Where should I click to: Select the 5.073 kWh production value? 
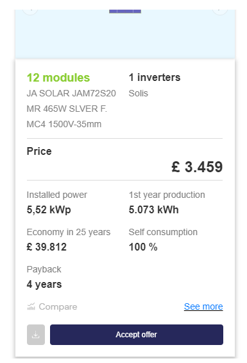[153, 209]
